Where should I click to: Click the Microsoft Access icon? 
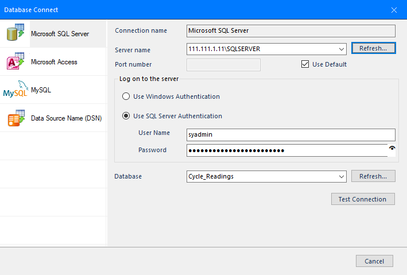tap(15, 61)
